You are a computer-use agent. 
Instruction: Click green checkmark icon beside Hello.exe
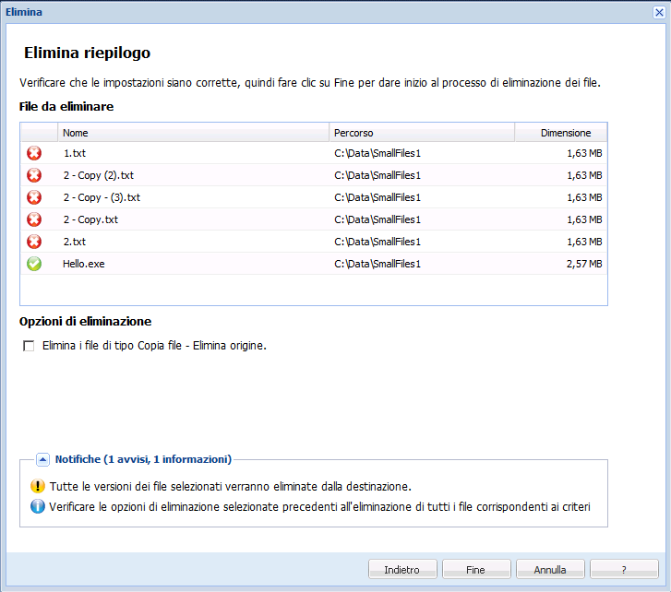click(34, 264)
